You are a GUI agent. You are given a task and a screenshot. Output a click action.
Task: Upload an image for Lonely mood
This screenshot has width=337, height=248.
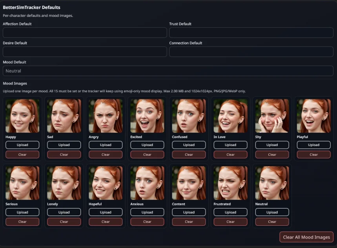coord(64,212)
